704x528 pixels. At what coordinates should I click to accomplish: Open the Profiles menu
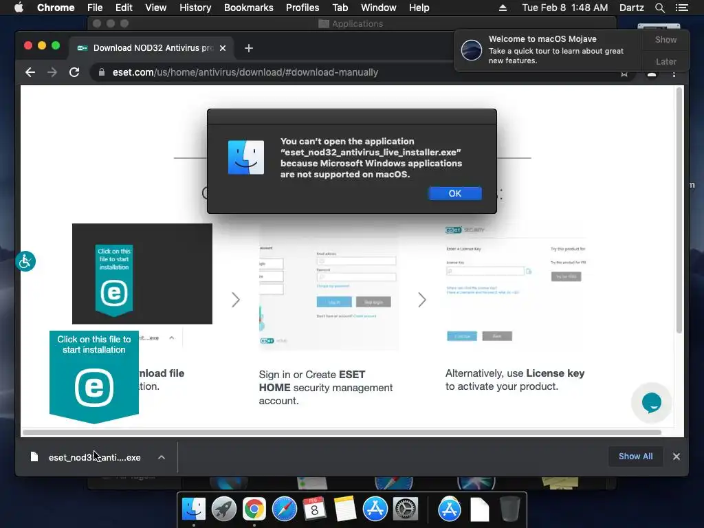pyautogui.click(x=302, y=8)
